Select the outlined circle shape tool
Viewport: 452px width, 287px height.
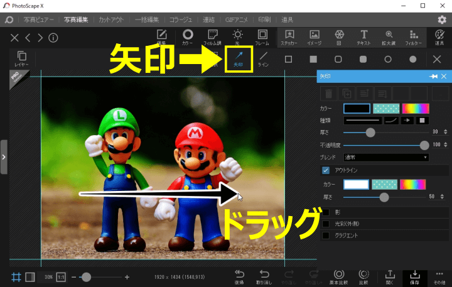pos(388,59)
